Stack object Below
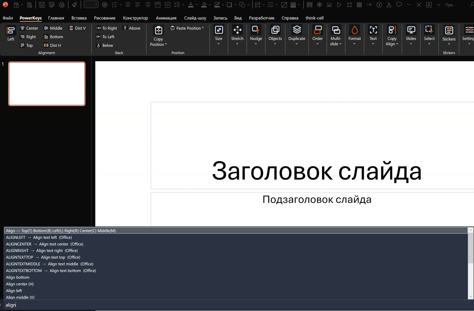Screen dimensions: 474x311 pyautogui.click(x=105, y=45)
